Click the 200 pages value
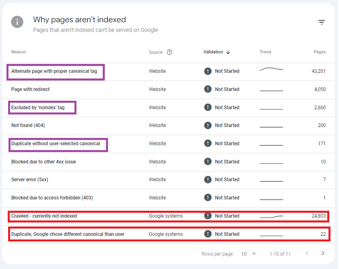This screenshot has height=269, width=339. 322,125
